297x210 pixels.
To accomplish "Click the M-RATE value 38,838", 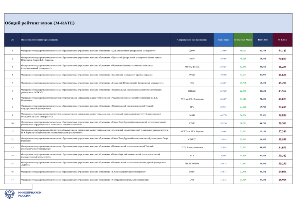I will (282, 115).
